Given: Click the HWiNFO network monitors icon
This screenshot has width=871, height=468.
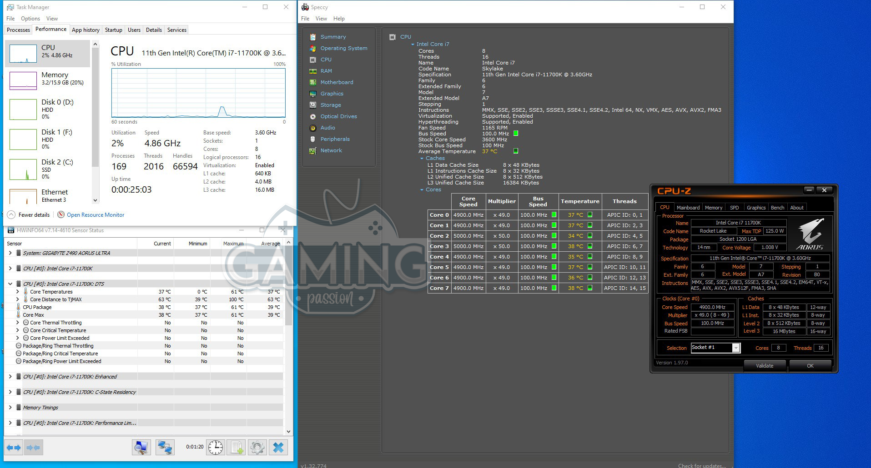Looking at the screenshot, I should [165, 448].
